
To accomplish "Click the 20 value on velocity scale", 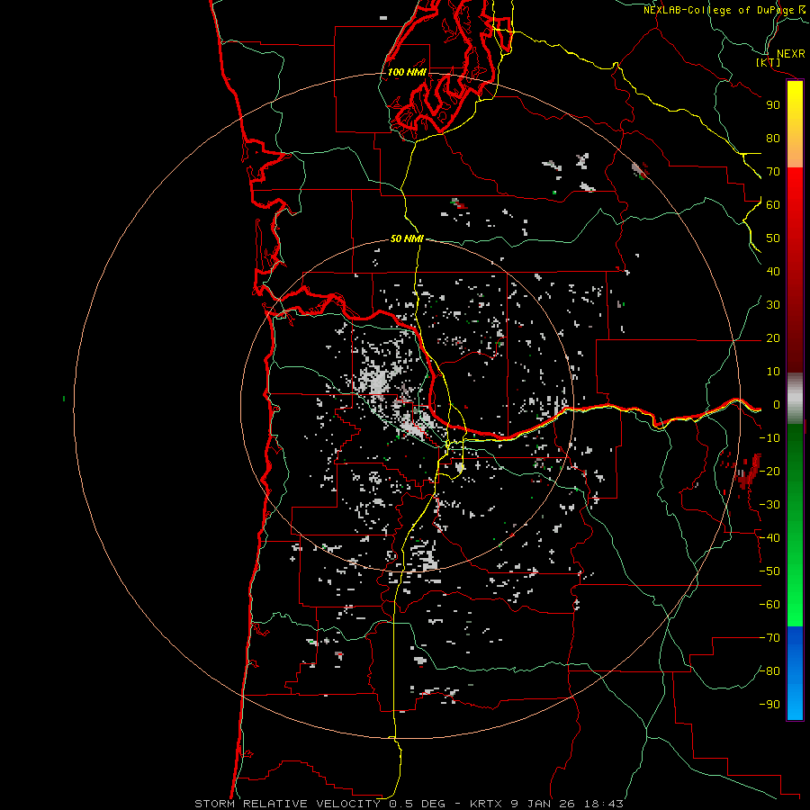I will coord(773,337).
